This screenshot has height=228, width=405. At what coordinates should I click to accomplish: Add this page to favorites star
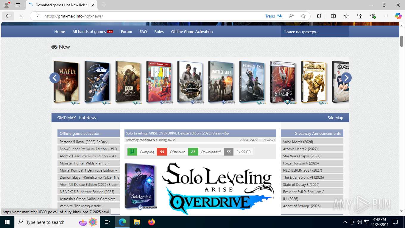(x=303, y=16)
